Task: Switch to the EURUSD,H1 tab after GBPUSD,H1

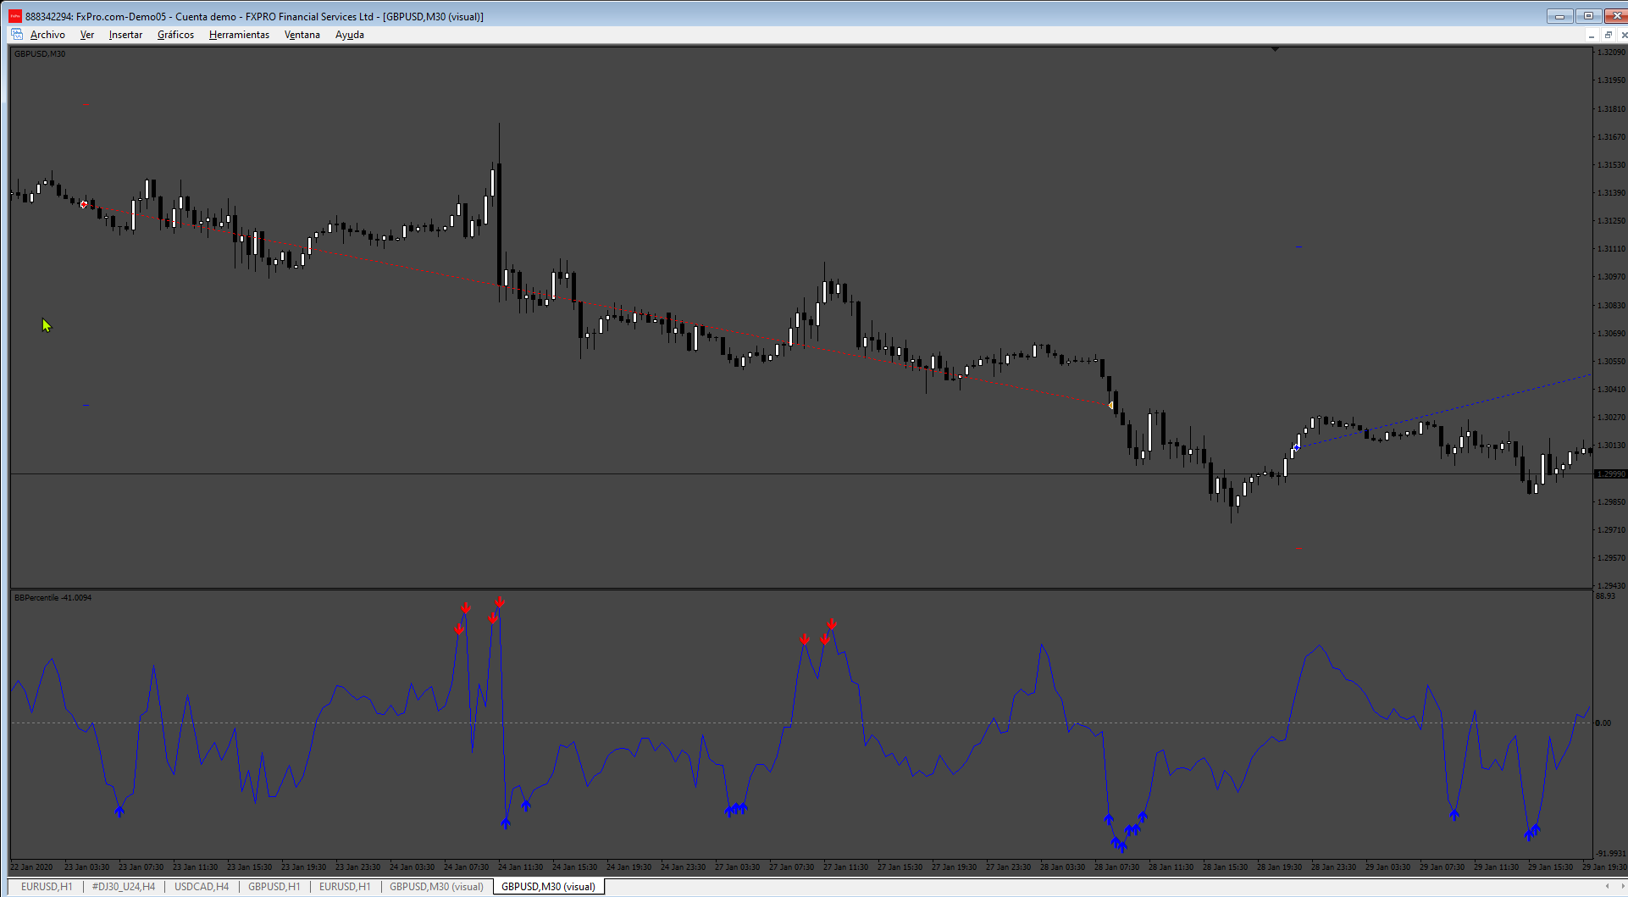Action: (345, 887)
